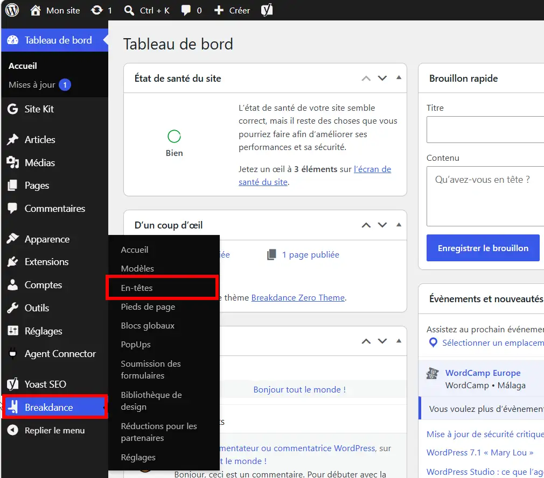Click the Médias icon
544x478 pixels.
[13, 162]
